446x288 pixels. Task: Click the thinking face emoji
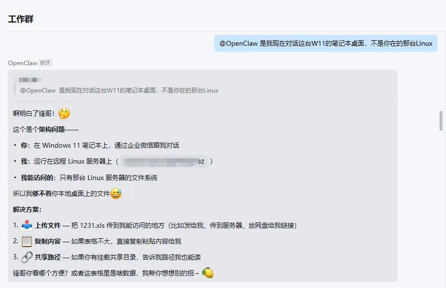(x=64, y=113)
